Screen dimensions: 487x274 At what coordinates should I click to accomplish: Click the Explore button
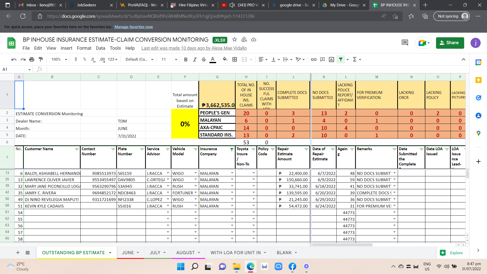[x=453, y=253]
